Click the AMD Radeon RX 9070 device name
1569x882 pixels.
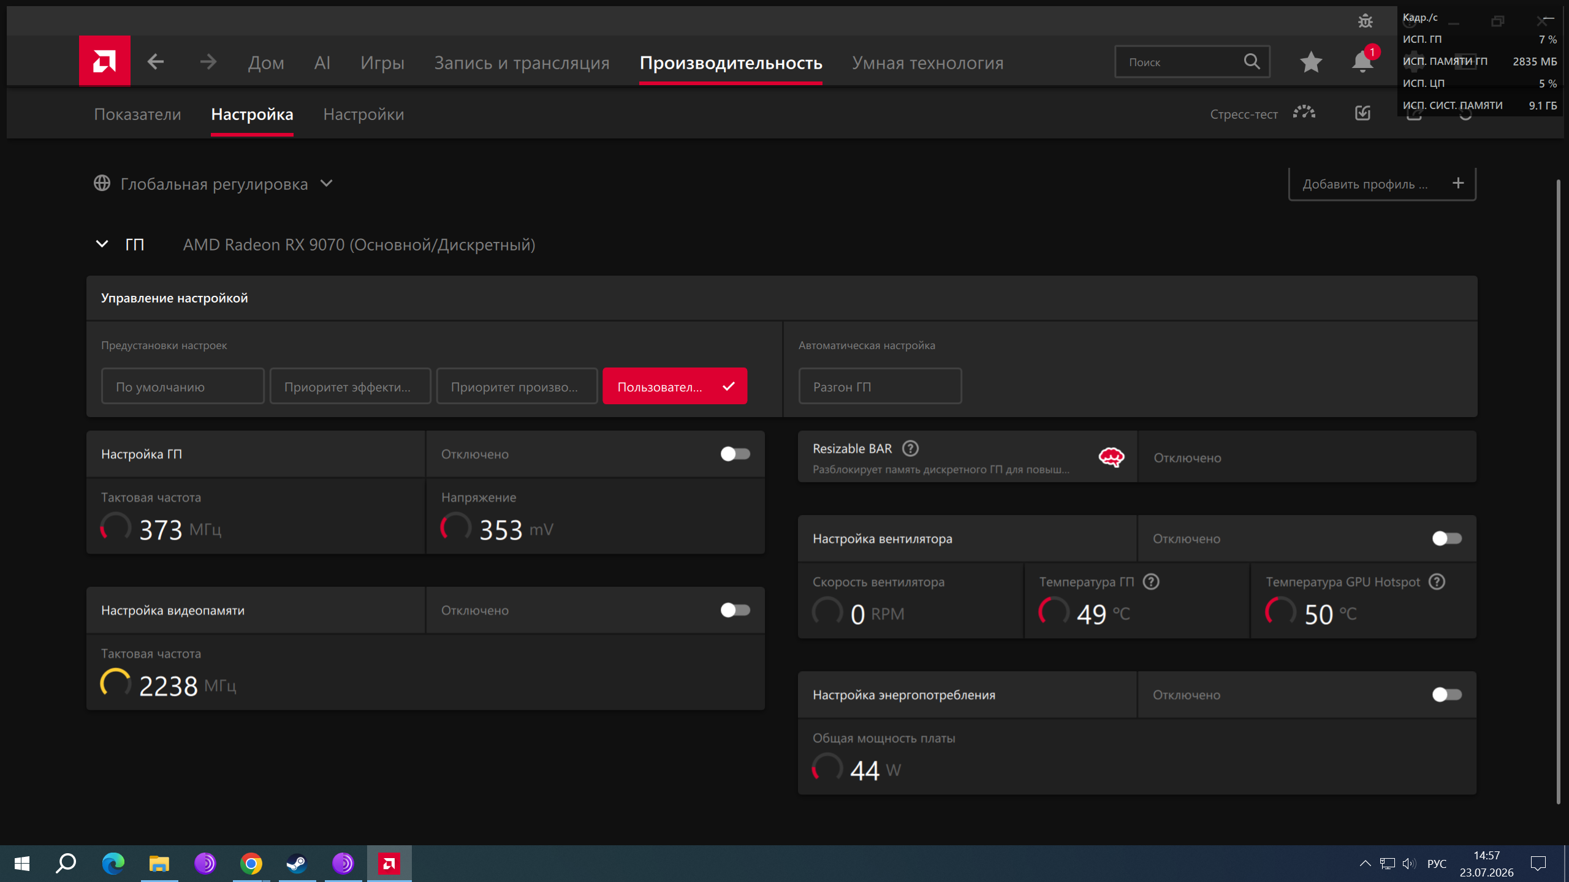[359, 245]
